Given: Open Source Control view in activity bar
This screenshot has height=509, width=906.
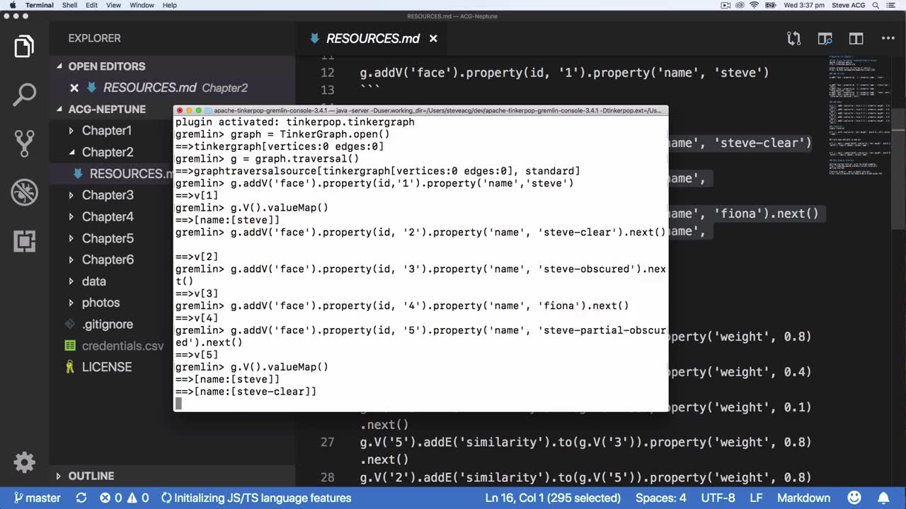Looking at the screenshot, I should (24, 144).
